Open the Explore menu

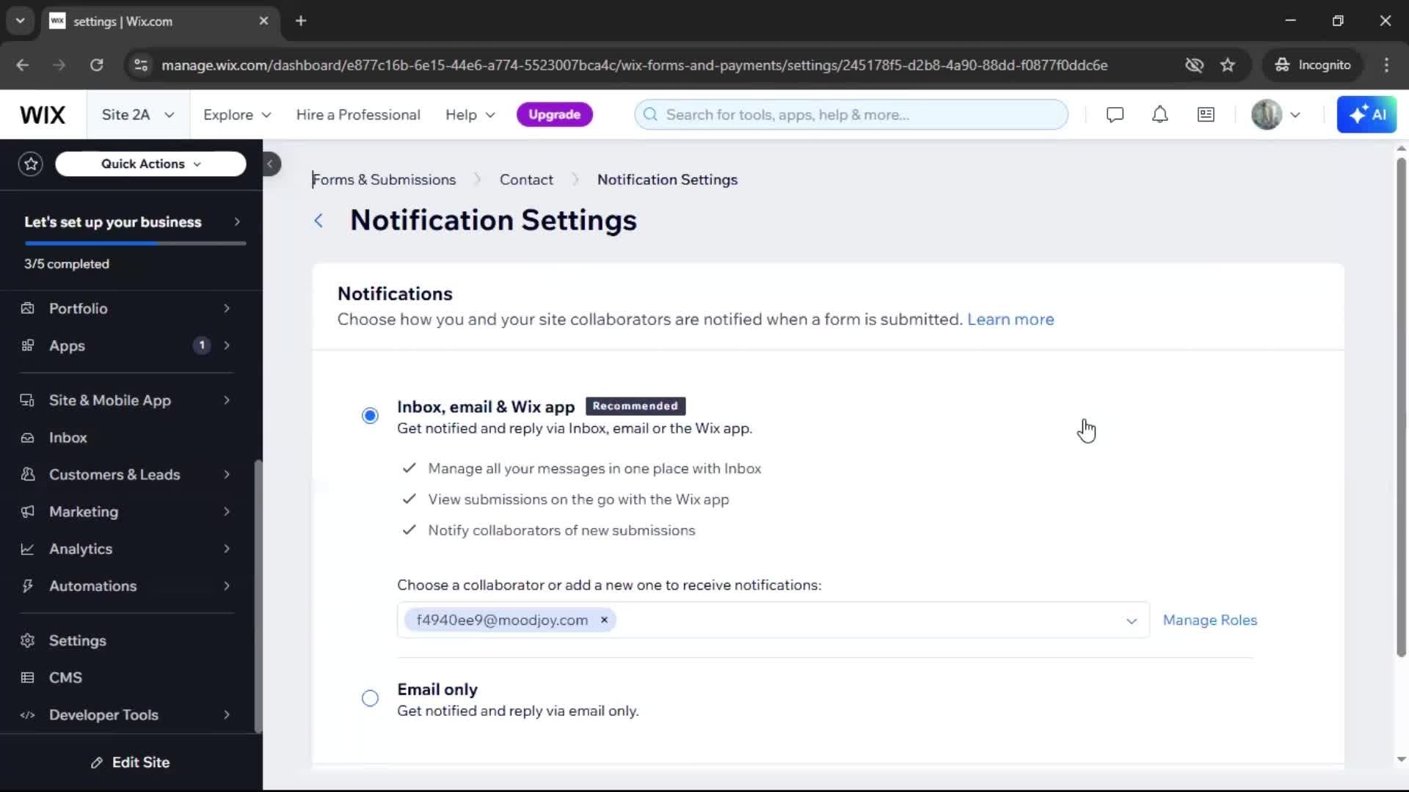237,115
